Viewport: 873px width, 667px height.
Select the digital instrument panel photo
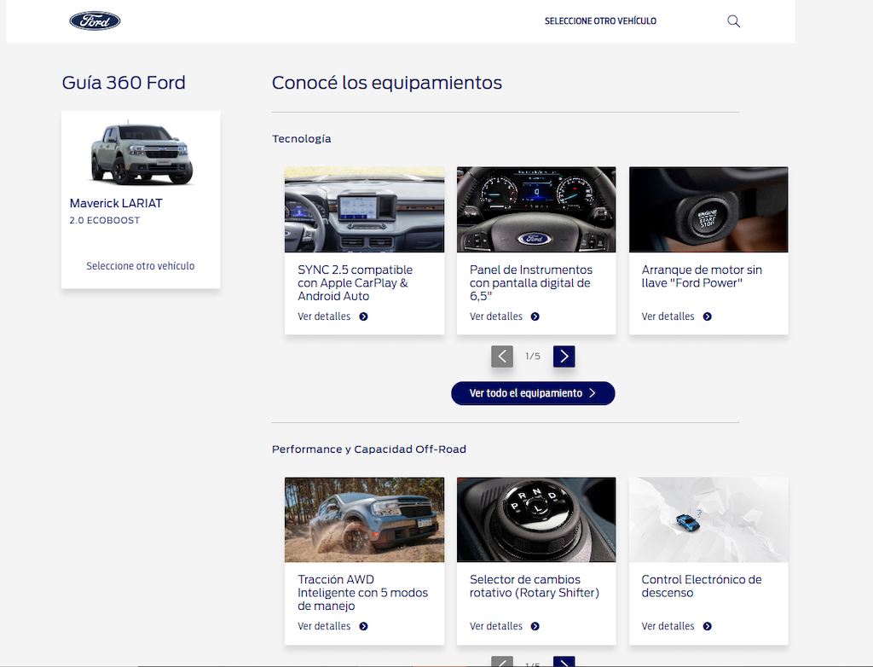click(536, 209)
